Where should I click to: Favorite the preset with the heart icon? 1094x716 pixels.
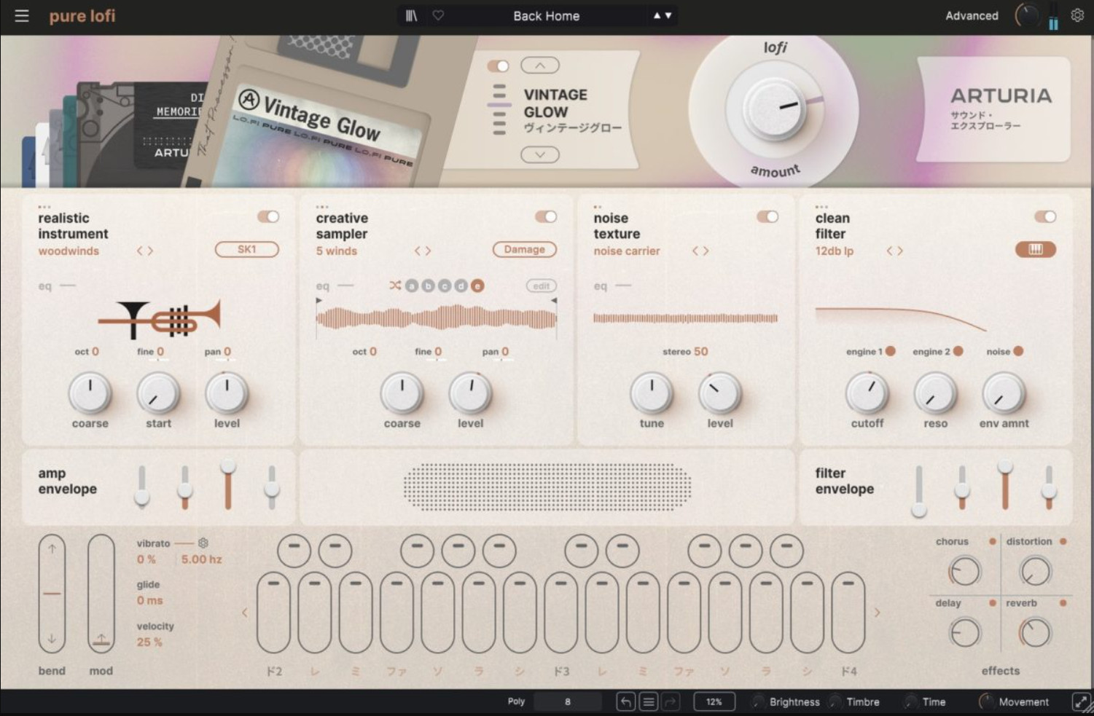[x=438, y=15]
